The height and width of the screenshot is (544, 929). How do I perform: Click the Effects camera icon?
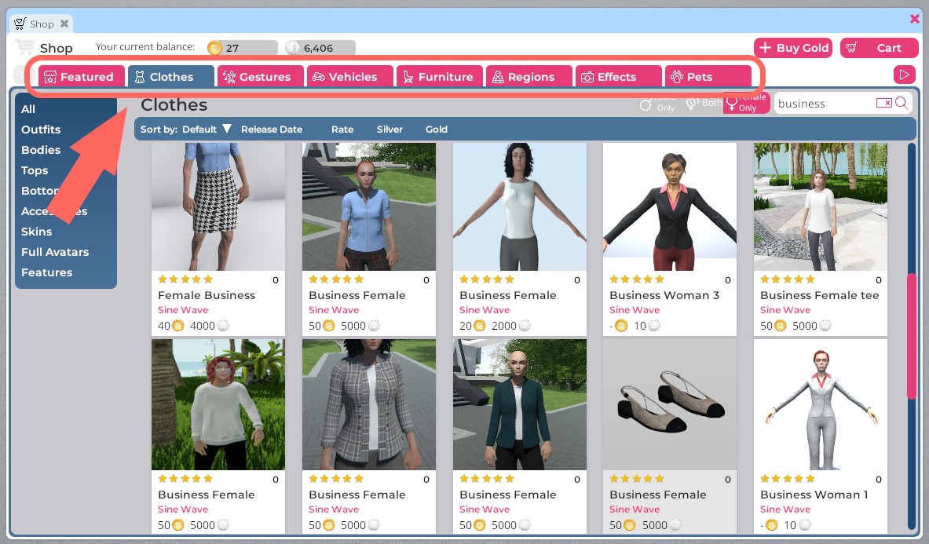pyautogui.click(x=588, y=76)
